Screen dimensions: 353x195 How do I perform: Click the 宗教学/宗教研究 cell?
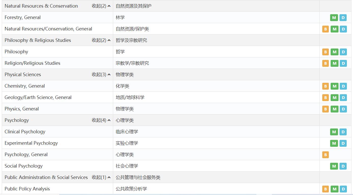coord(216,63)
